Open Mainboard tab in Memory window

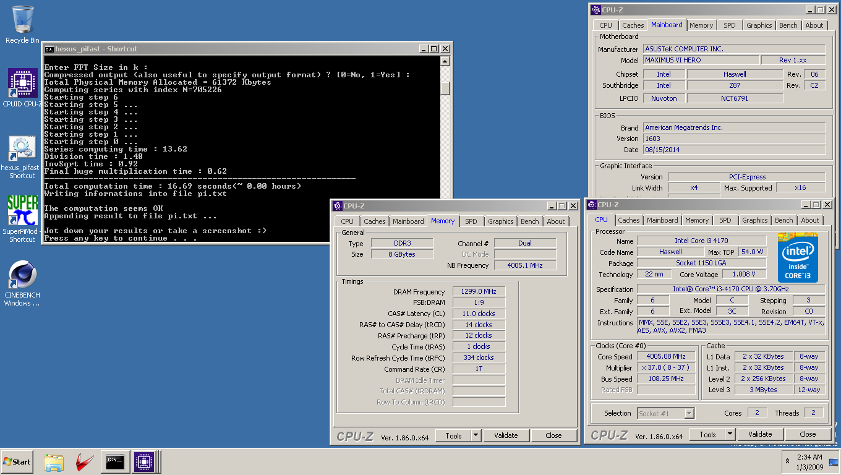[x=409, y=221]
